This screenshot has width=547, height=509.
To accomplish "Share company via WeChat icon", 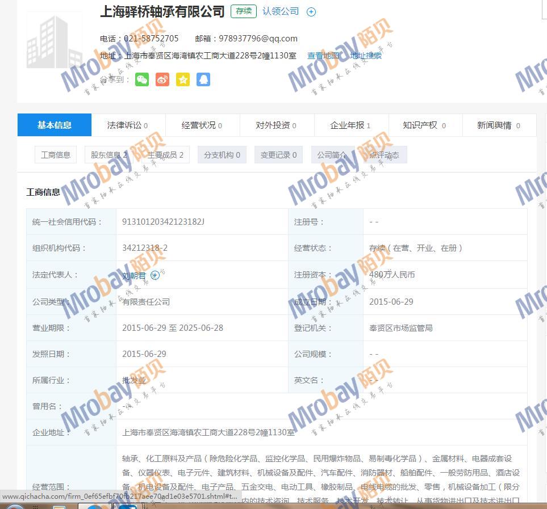I will coord(142,79).
